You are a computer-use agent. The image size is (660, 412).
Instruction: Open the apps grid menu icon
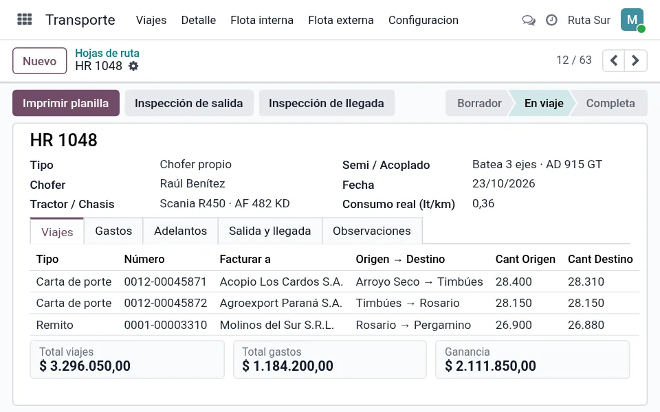(x=25, y=19)
